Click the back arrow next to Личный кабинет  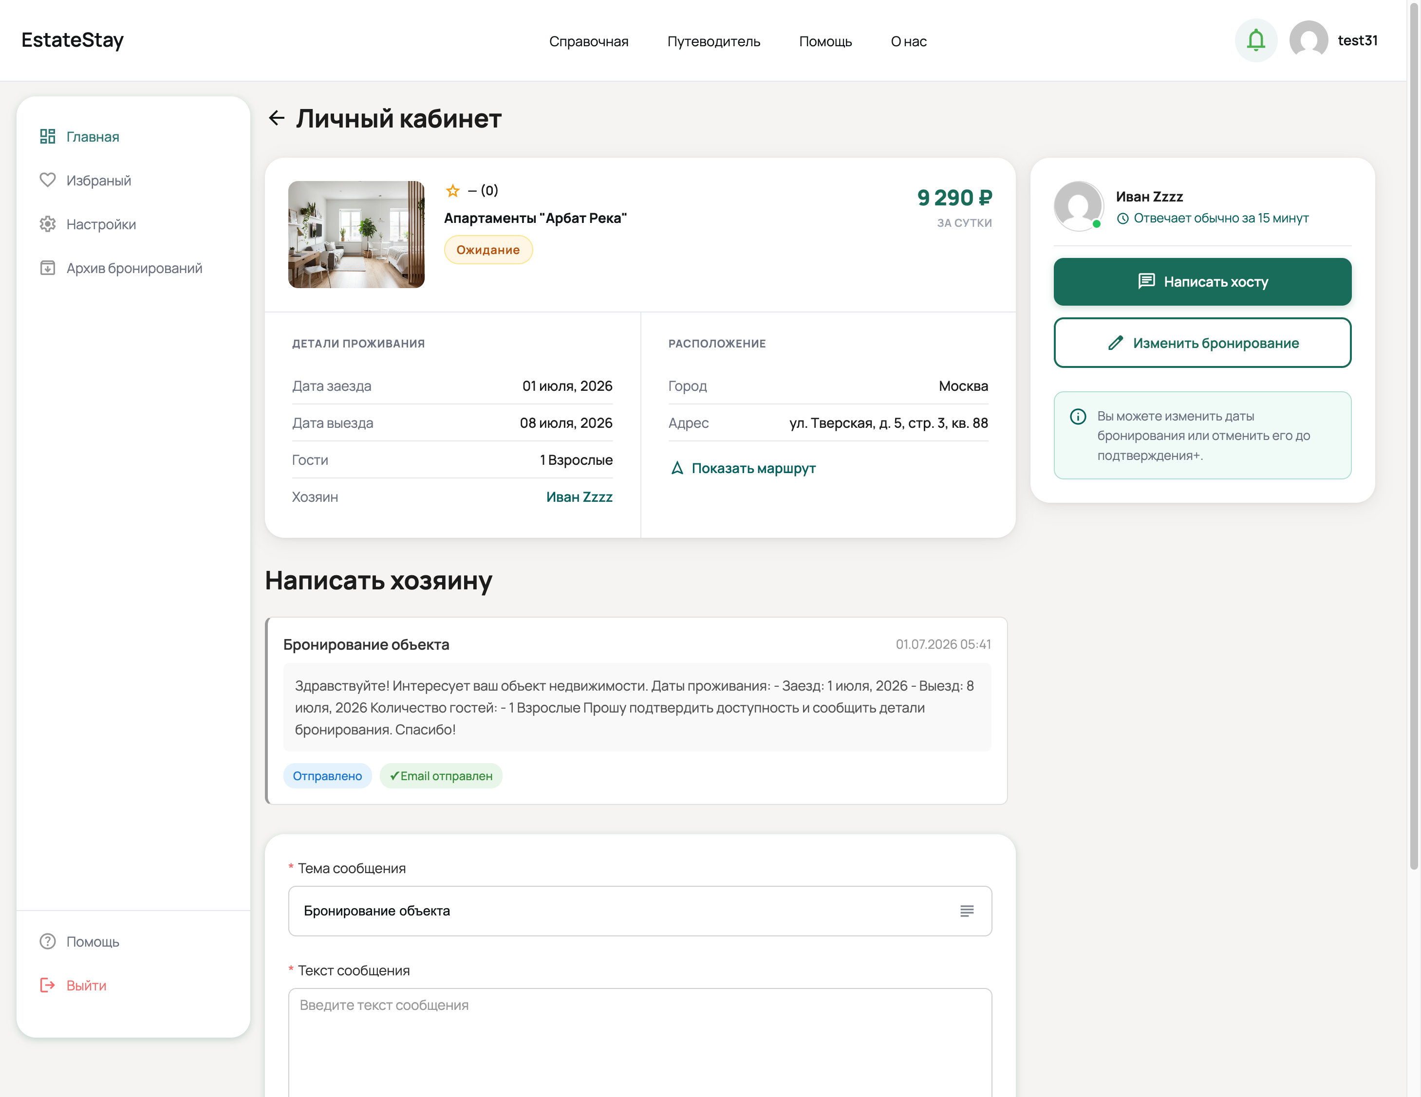(x=277, y=118)
